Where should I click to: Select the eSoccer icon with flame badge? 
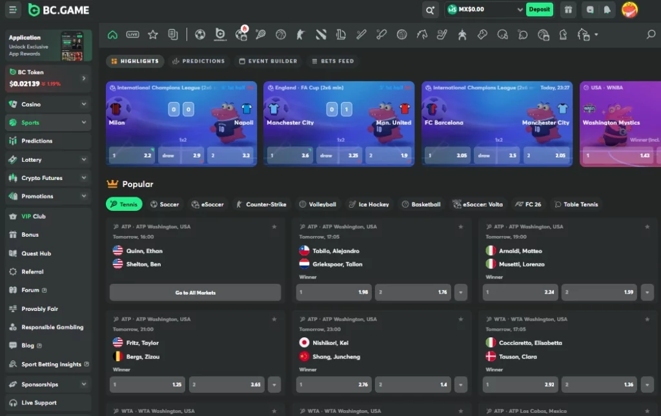(x=241, y=34)
